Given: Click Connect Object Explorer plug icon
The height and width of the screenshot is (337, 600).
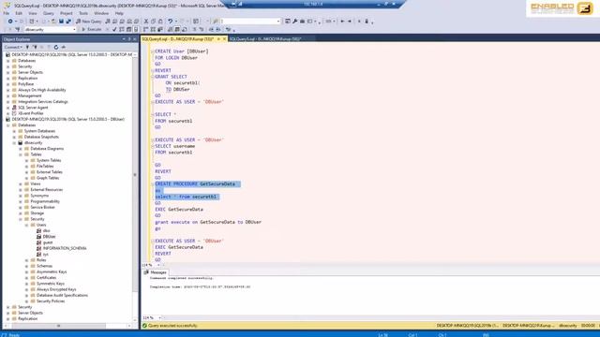Looking at the screenshot, I should [27, 47].
